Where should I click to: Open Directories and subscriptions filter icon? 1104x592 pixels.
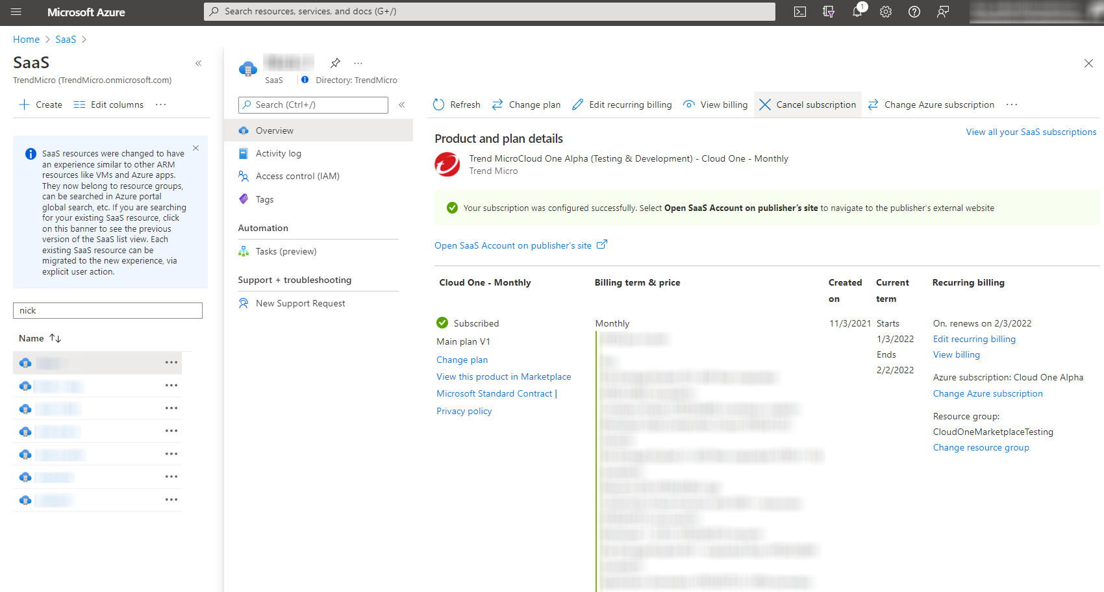point(829,12)
